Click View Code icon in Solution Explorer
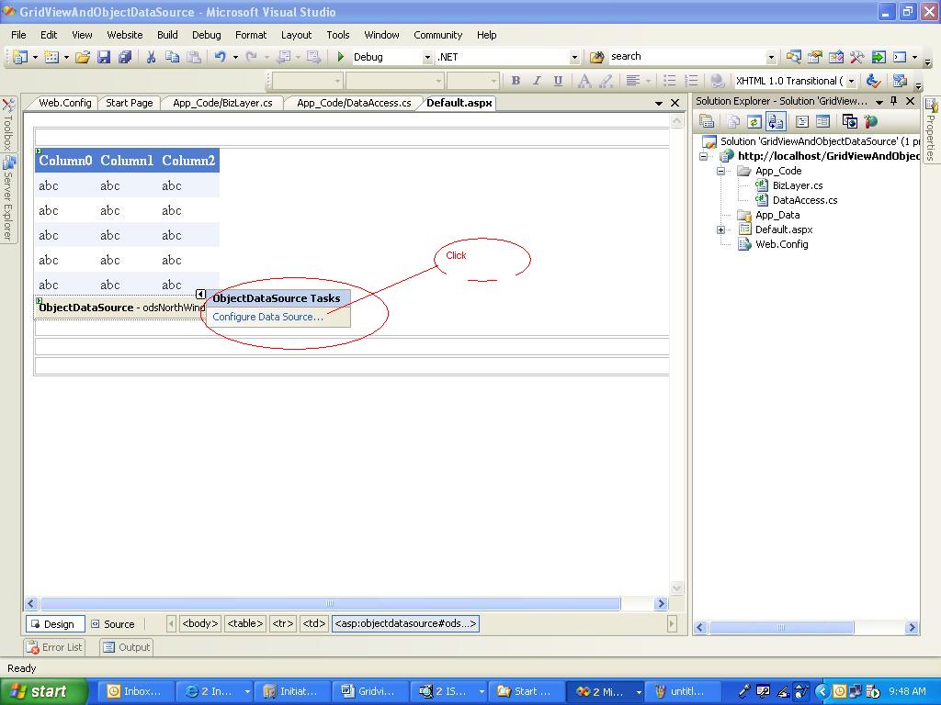 point(801,122)
